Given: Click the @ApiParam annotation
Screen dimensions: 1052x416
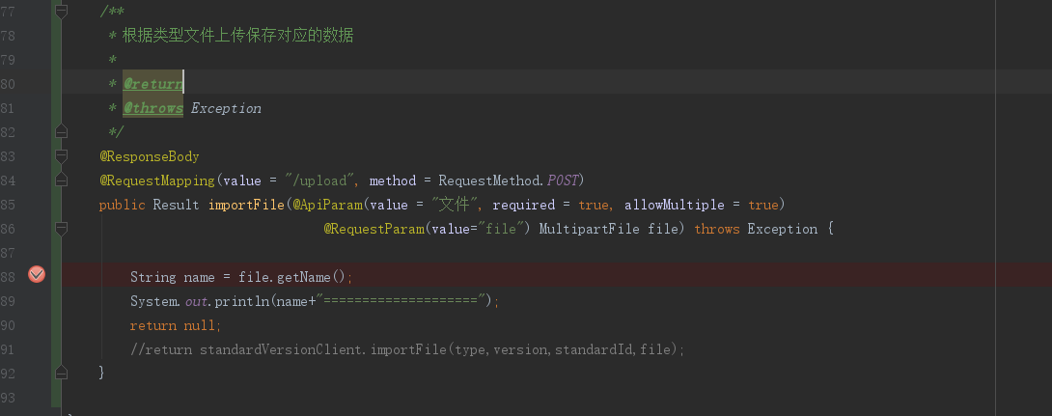Looking at the screenshot, I should pos(327,205).
